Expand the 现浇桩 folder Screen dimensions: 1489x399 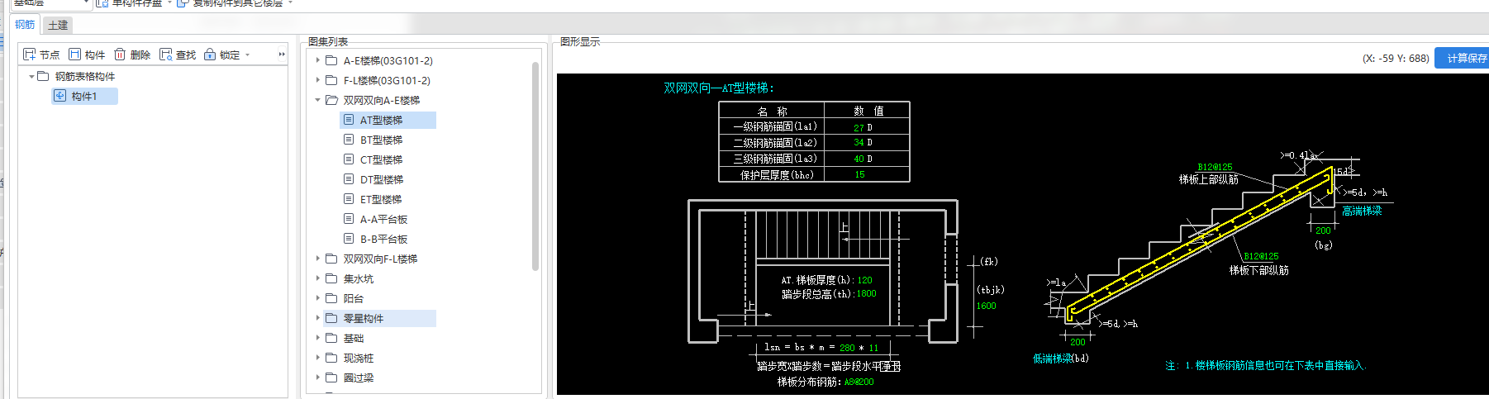tap(317, 358)
